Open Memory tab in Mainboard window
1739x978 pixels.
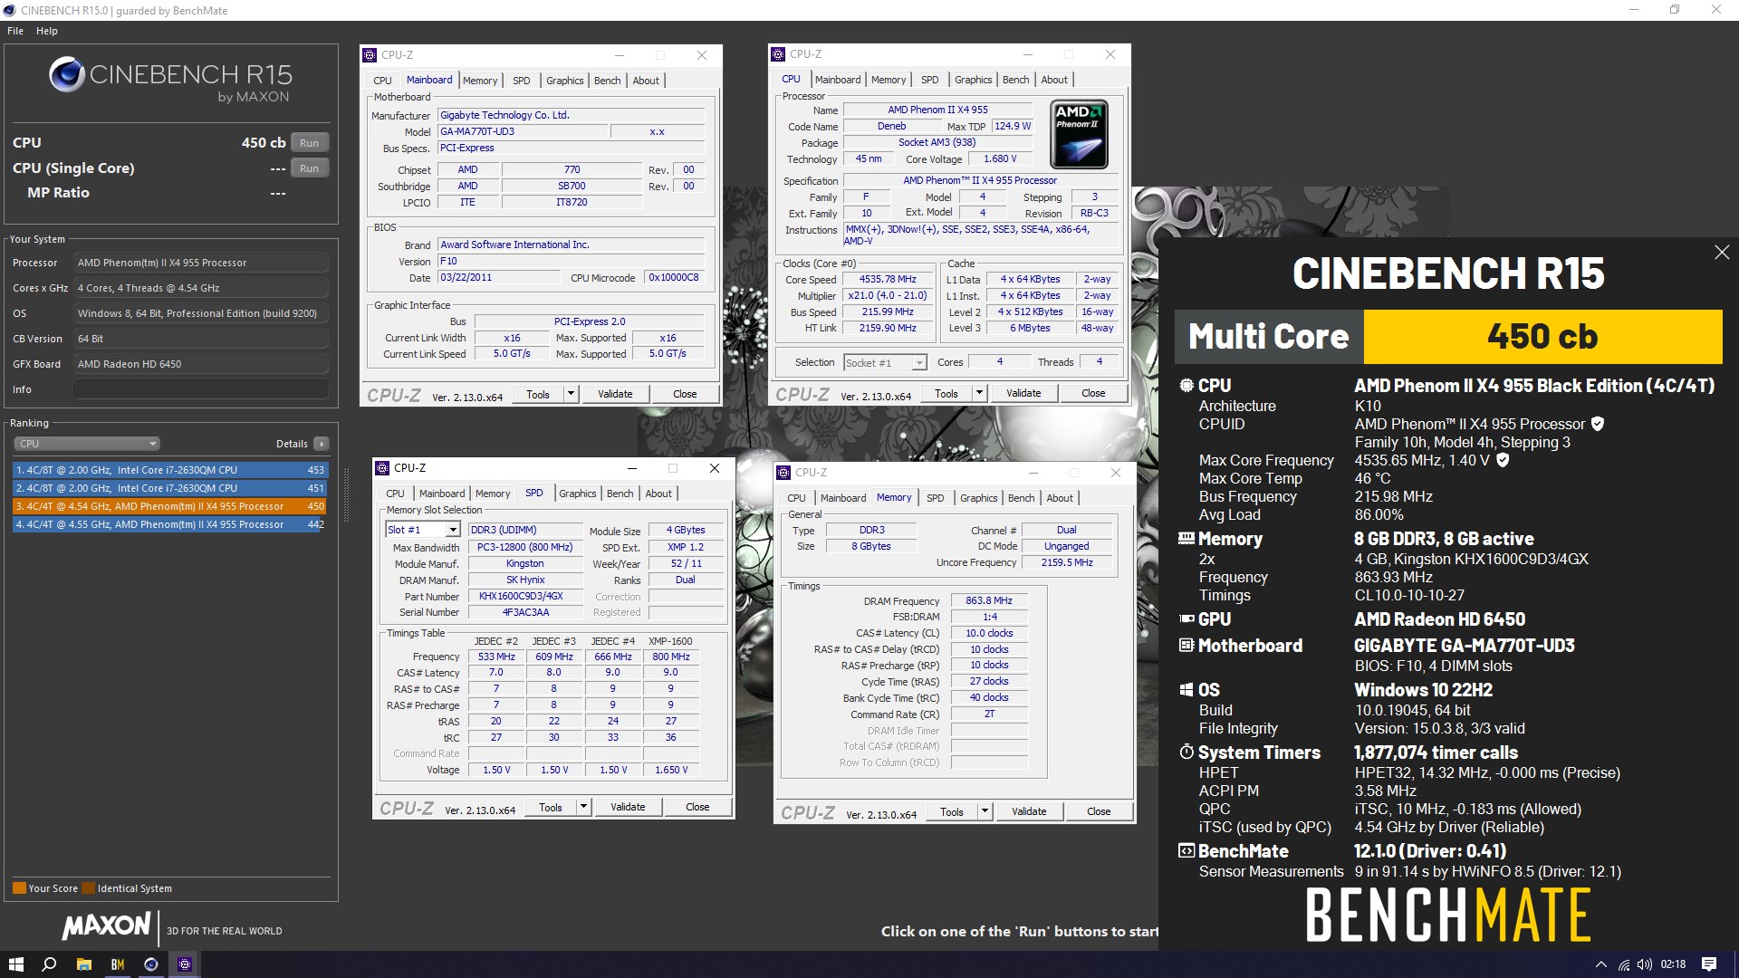click(x=480, y=81)
